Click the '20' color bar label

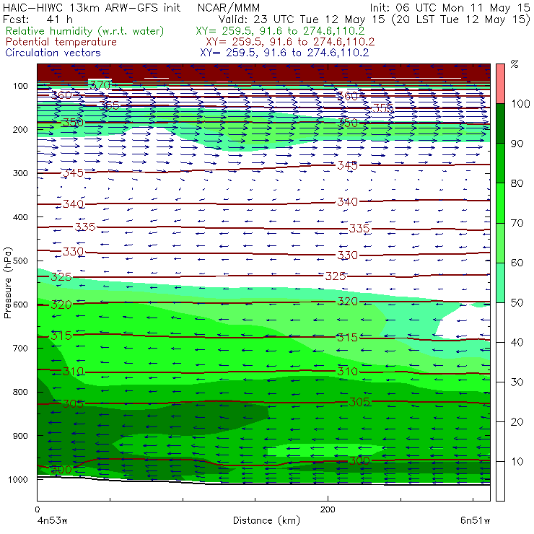[x=517, y=421]
